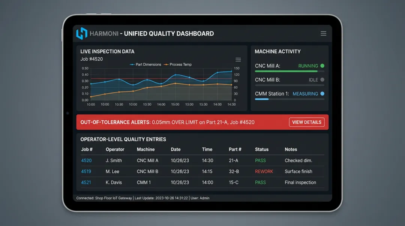Click CNC Mill B grey status dot
This screenshot has width=405, height=226.
click(322, 80)
